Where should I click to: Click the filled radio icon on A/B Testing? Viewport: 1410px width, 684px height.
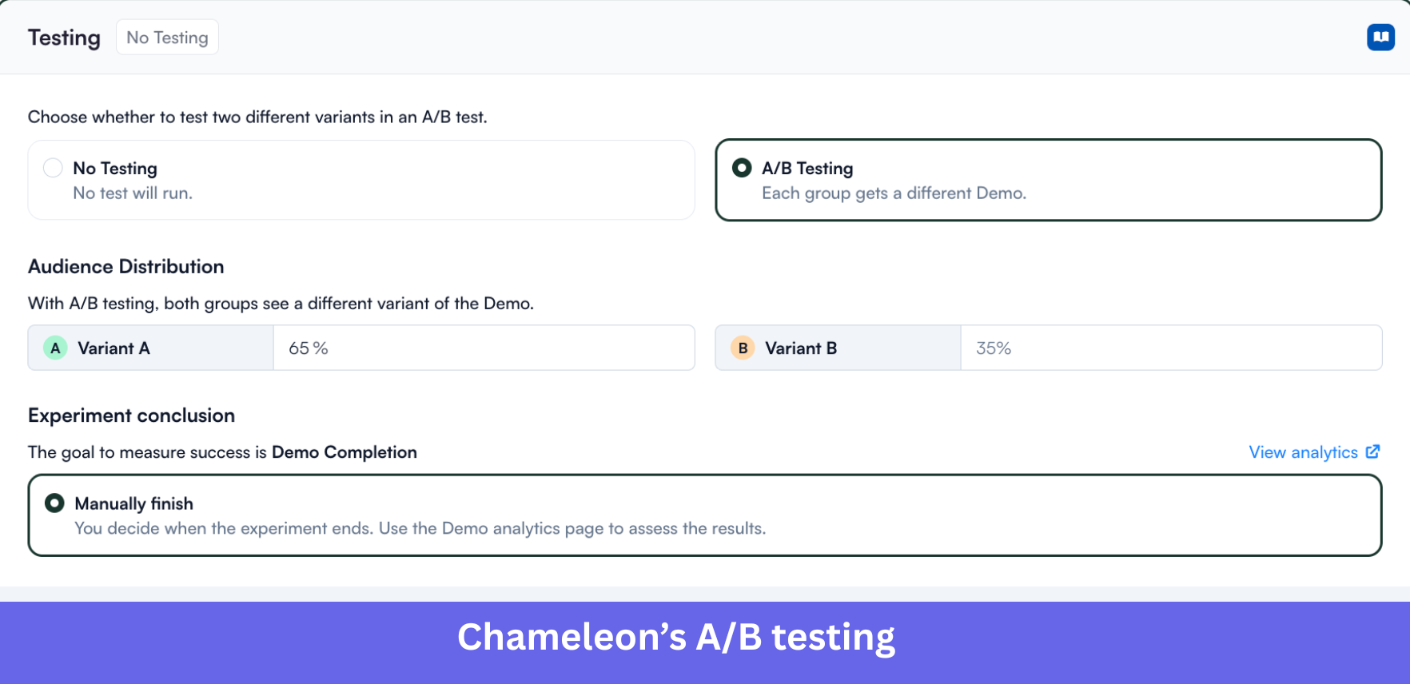742,168
